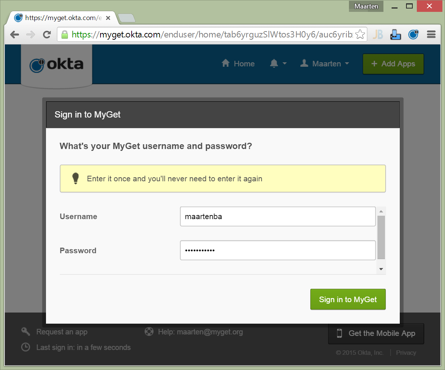Reload the current page
Image resolution: width=445 pixels, height=370 pixels.
(47, 35)
